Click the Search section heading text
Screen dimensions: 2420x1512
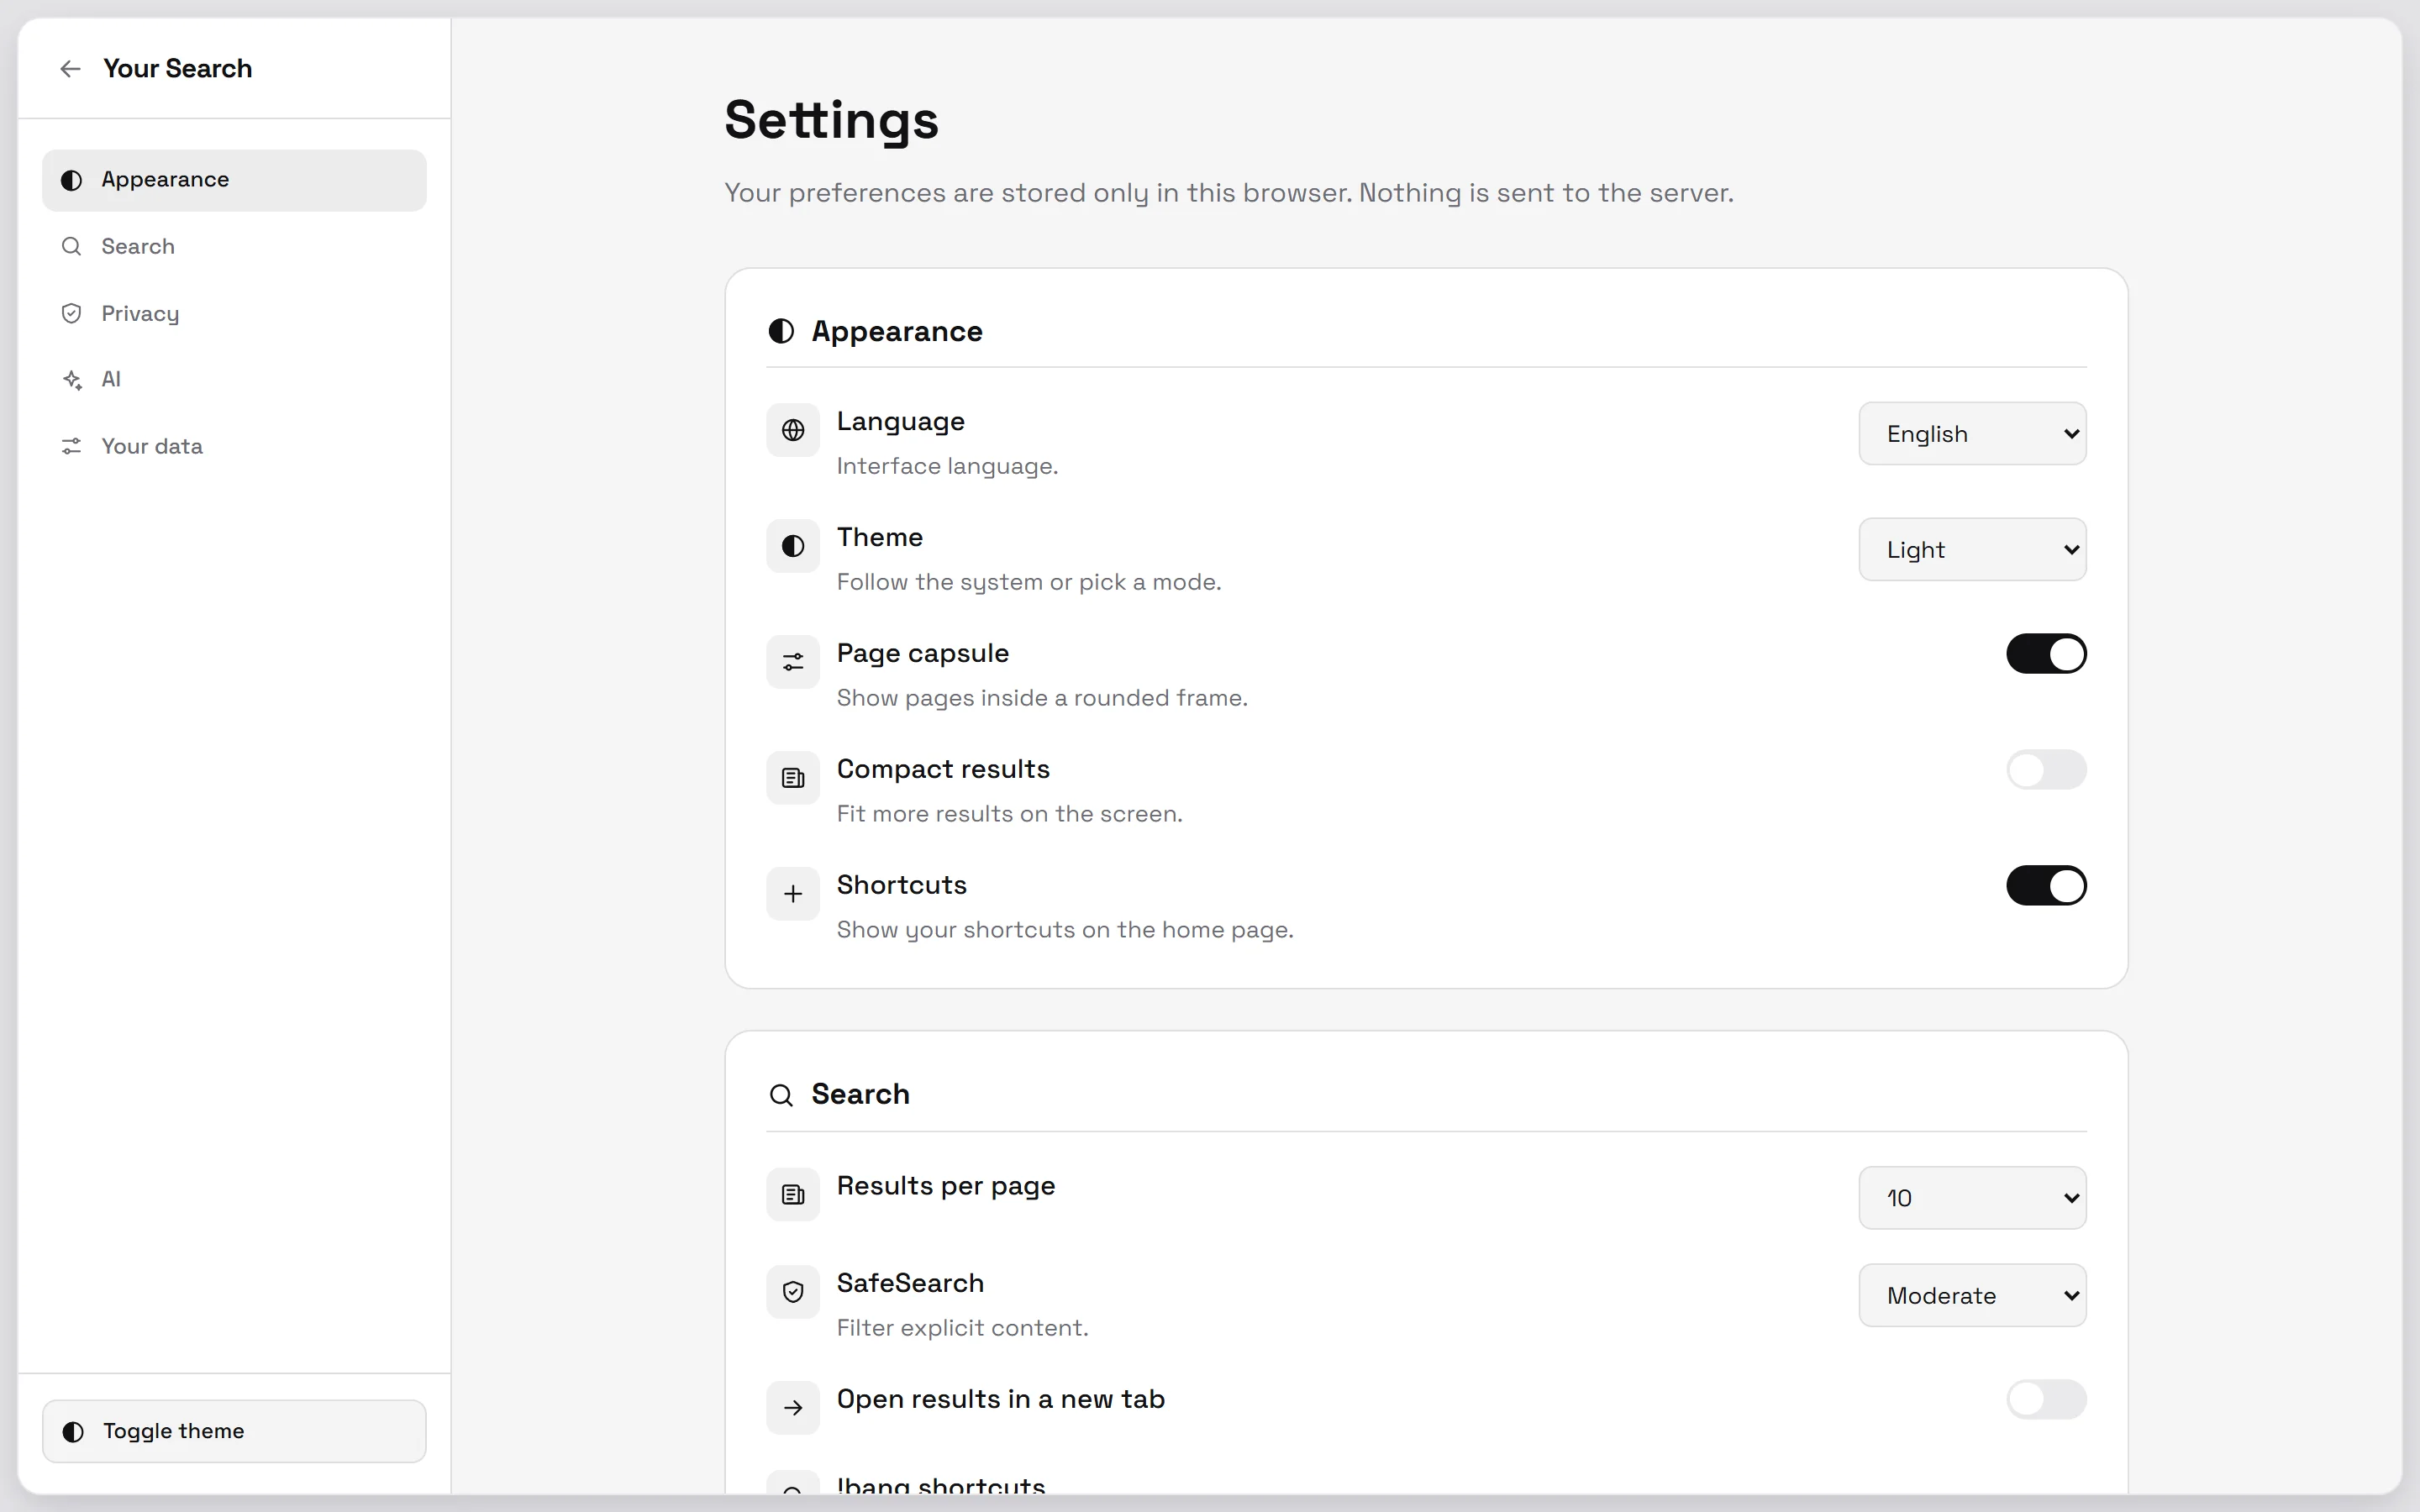pos(860,1094)
